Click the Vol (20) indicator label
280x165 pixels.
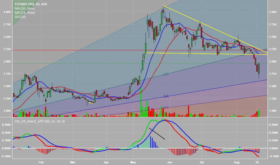click(20, 17)
